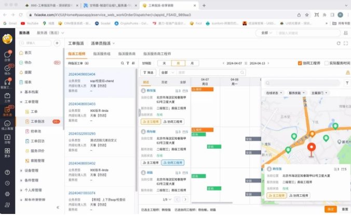351x215 pixels.
Task: Click the 重置 button
Action: [345, 209]
